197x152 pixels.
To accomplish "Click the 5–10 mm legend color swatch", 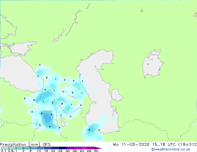I will pyautogui.click(x=34, y=148).
